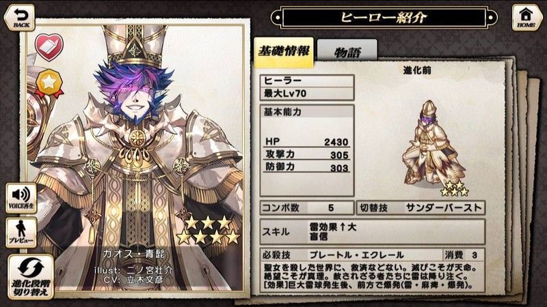The height and width of the screenshot is (307, 547).
Task: Tap the gold star medal badge
Action: pos(49,83)
